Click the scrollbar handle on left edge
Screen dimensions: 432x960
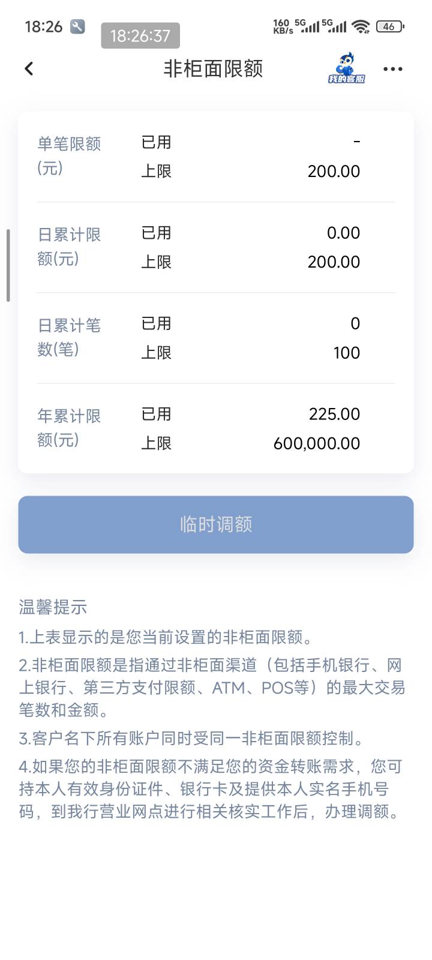8,265
